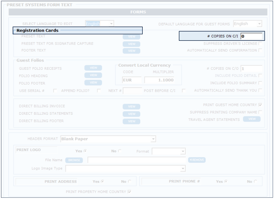274x199 pixels.
Task: Open VIEW for Footer Text
Action: [x=131, y=51]
